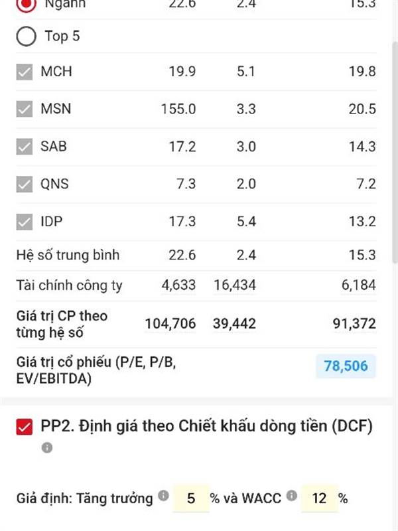Click info icon beside Tăng trưởng
Screen dimensions: 398x531
[163, 495]
